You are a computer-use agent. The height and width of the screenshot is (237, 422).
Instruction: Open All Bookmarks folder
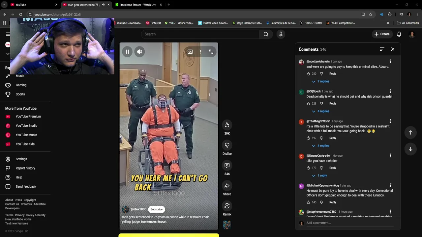pos(408,23)
